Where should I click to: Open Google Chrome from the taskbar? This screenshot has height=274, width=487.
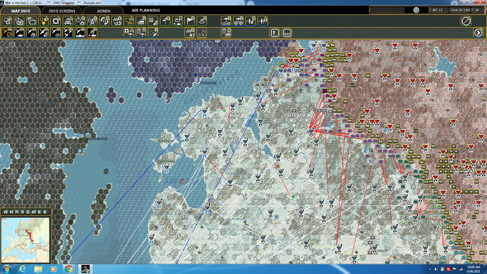coord(68,269)
